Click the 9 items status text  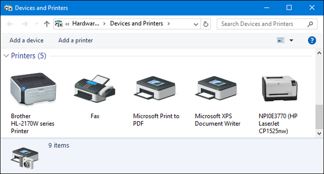(x=59, y=145)
